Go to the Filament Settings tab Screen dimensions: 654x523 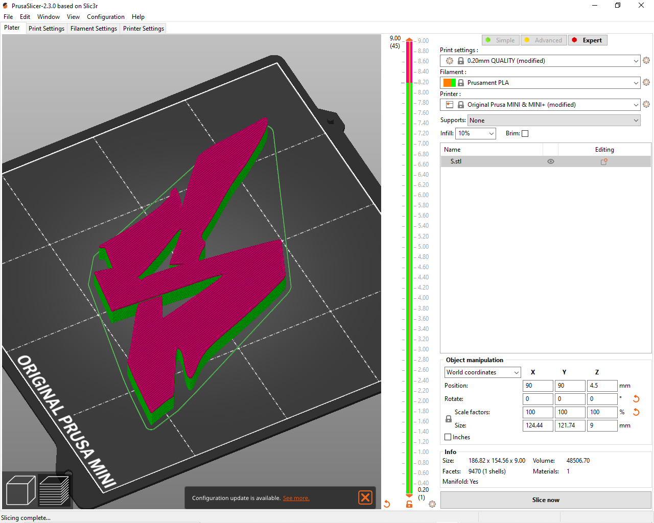pos(94,29)
